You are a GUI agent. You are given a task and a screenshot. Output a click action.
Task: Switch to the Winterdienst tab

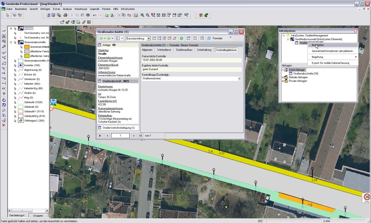point(164,50)
